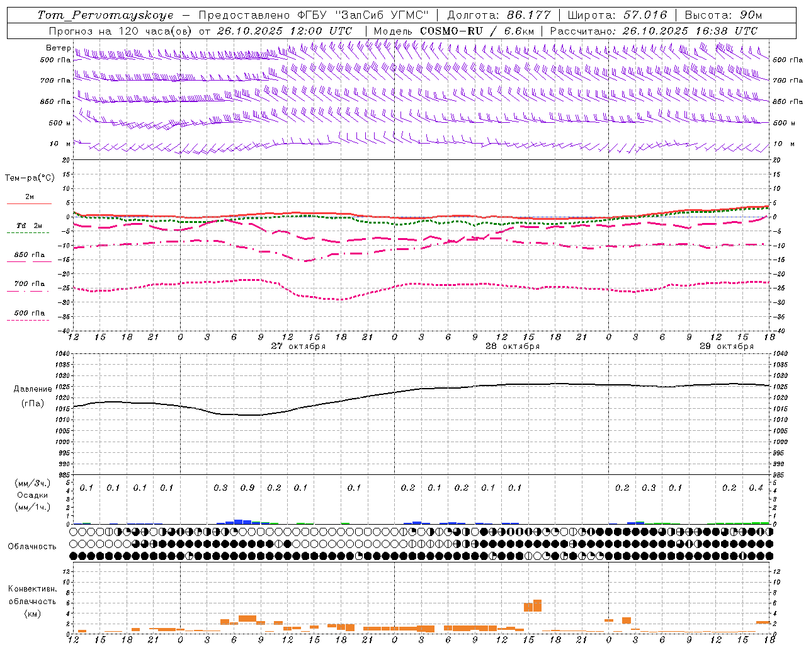Click the Td 2м dew point legend entry
The height and width of the screenshot is (645, 806).
click(x=29, y=225)
